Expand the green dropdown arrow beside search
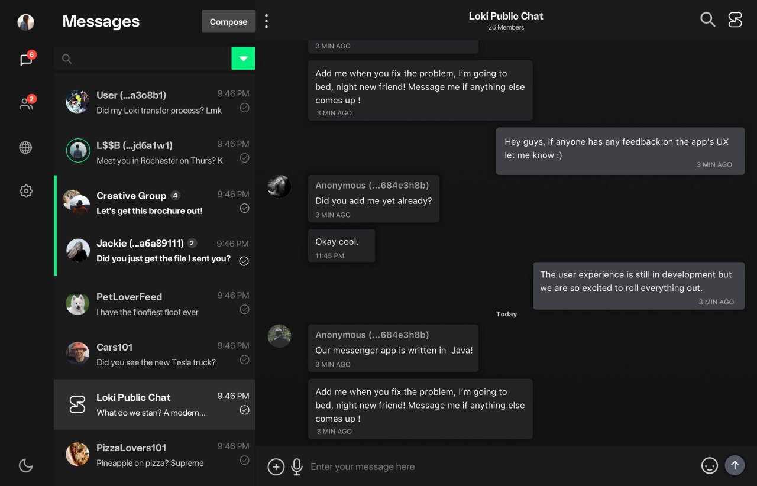The image size is (757, 486). 243,59
